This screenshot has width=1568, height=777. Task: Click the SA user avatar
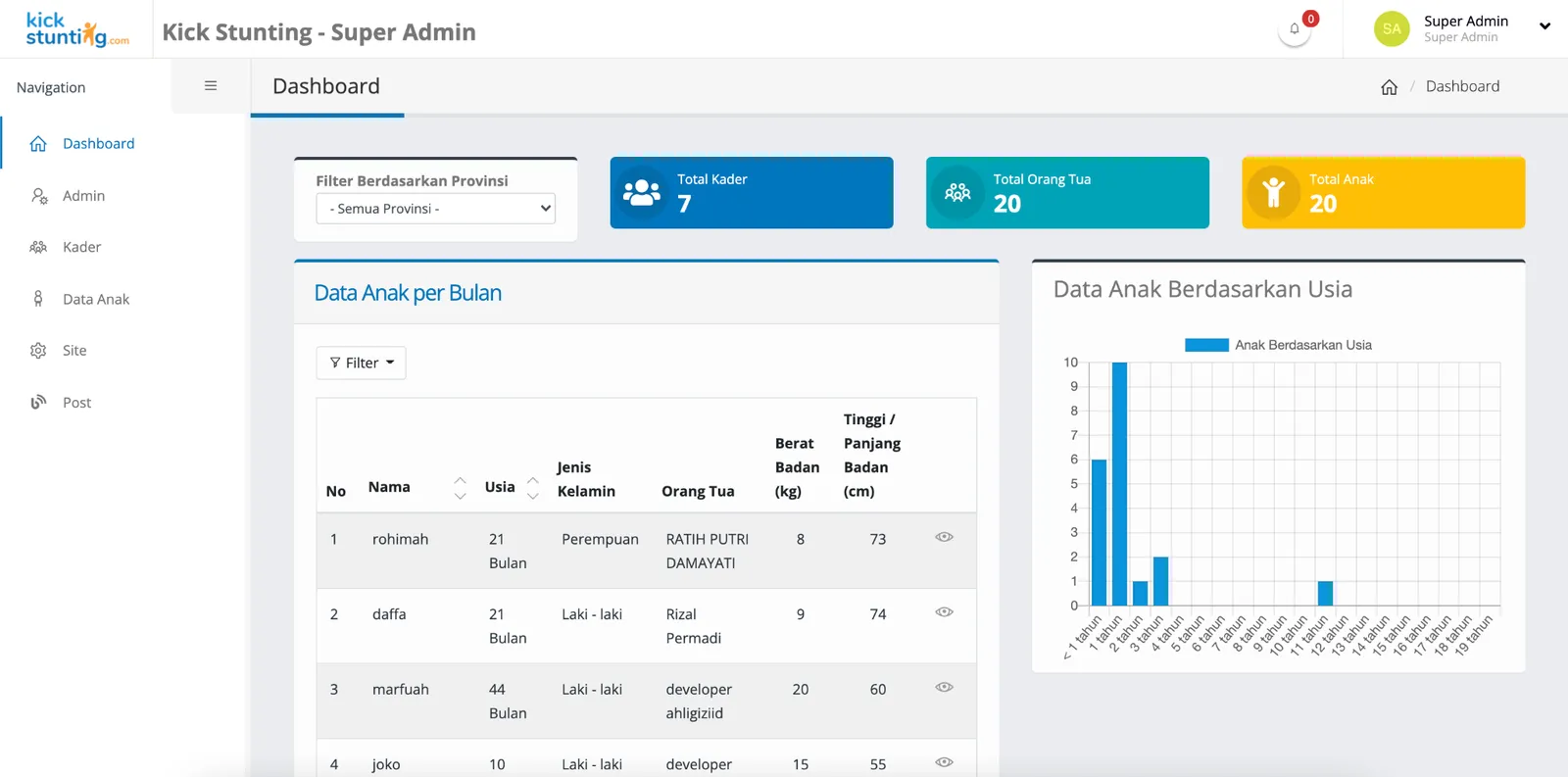click(x=1392, y=28)
